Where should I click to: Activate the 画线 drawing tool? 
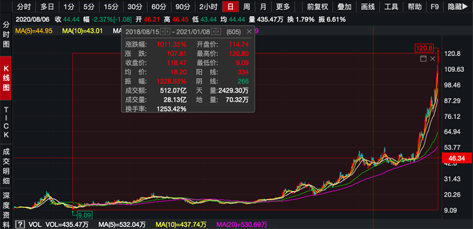368,6
